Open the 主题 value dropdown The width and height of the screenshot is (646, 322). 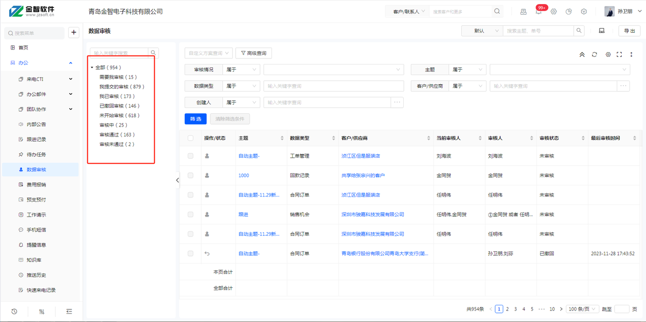click(560, 70)
